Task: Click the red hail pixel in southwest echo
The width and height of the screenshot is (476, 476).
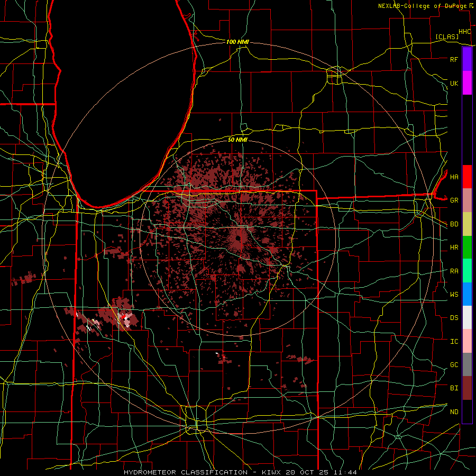Action: 124,317
